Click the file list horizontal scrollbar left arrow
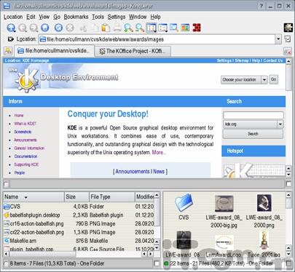The width and height of the screenshot is (295, 272). coord(7,254)
